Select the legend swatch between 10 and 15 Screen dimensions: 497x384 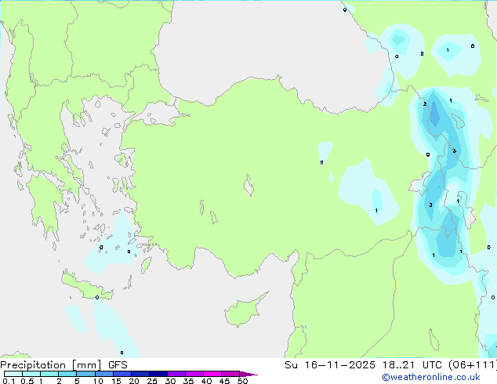(x=104, y=374)
